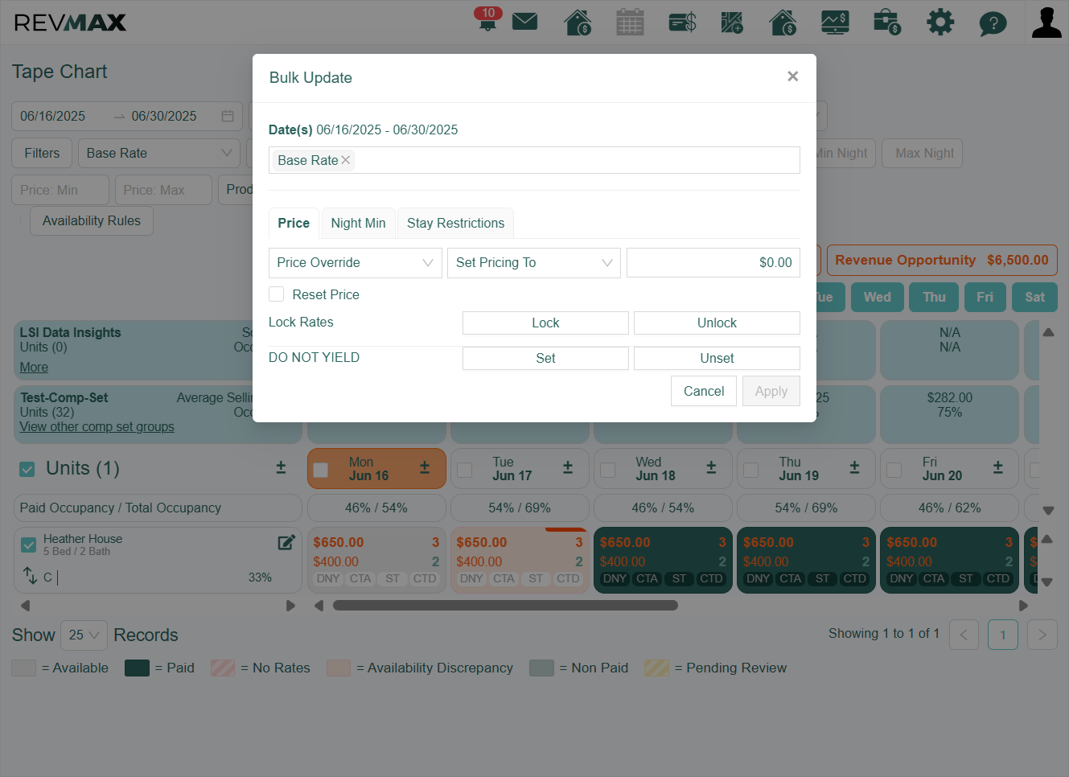Image resolution: width=1069 pixels, height=777 pixels.
Task: Open View other comp set groups link
Action: coord(97,427)
